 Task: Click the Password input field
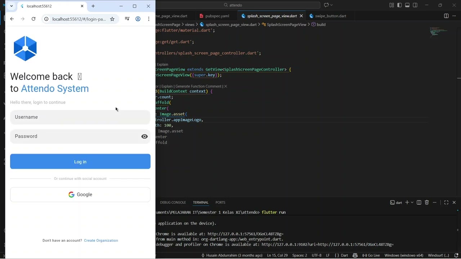[x=80, y=136]
